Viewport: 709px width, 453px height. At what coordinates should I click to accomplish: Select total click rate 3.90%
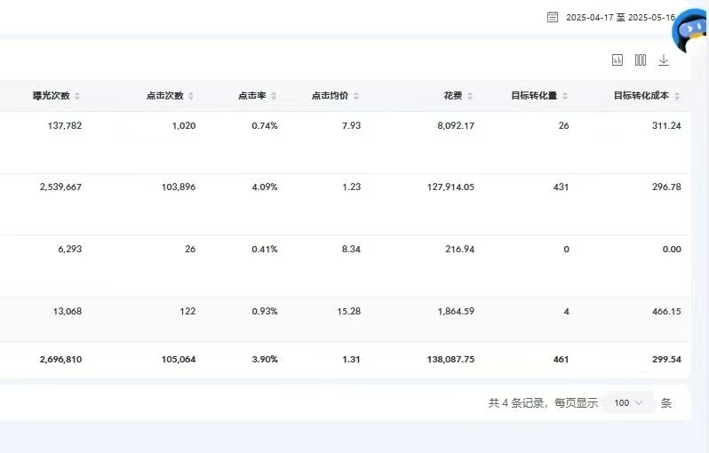(x=265, y=360)
